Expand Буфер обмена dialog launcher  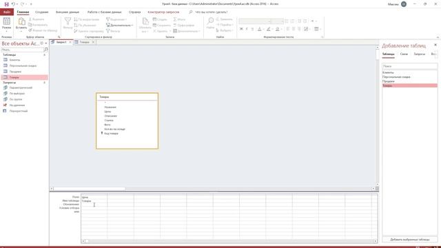(59, 37)
